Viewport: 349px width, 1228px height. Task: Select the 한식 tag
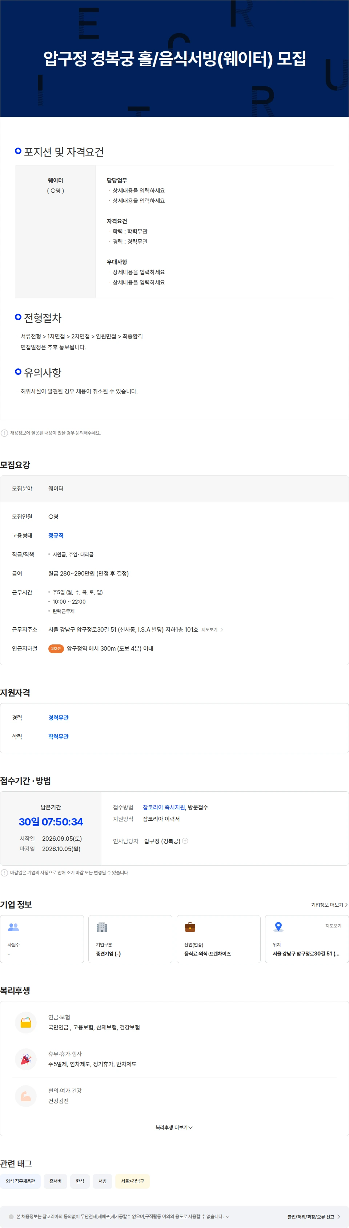pyautogui.click(x=80, y=1181)
